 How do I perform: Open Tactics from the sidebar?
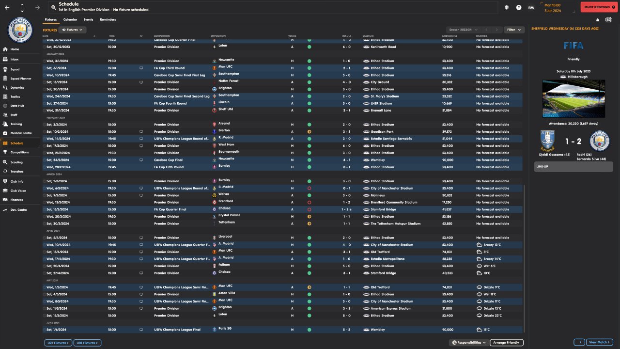coord(15,97)
